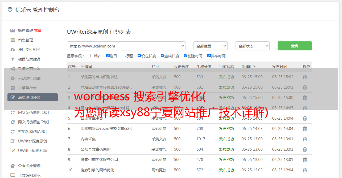Click keyword 采集器的自动识别算法

[x=99, y=77]
